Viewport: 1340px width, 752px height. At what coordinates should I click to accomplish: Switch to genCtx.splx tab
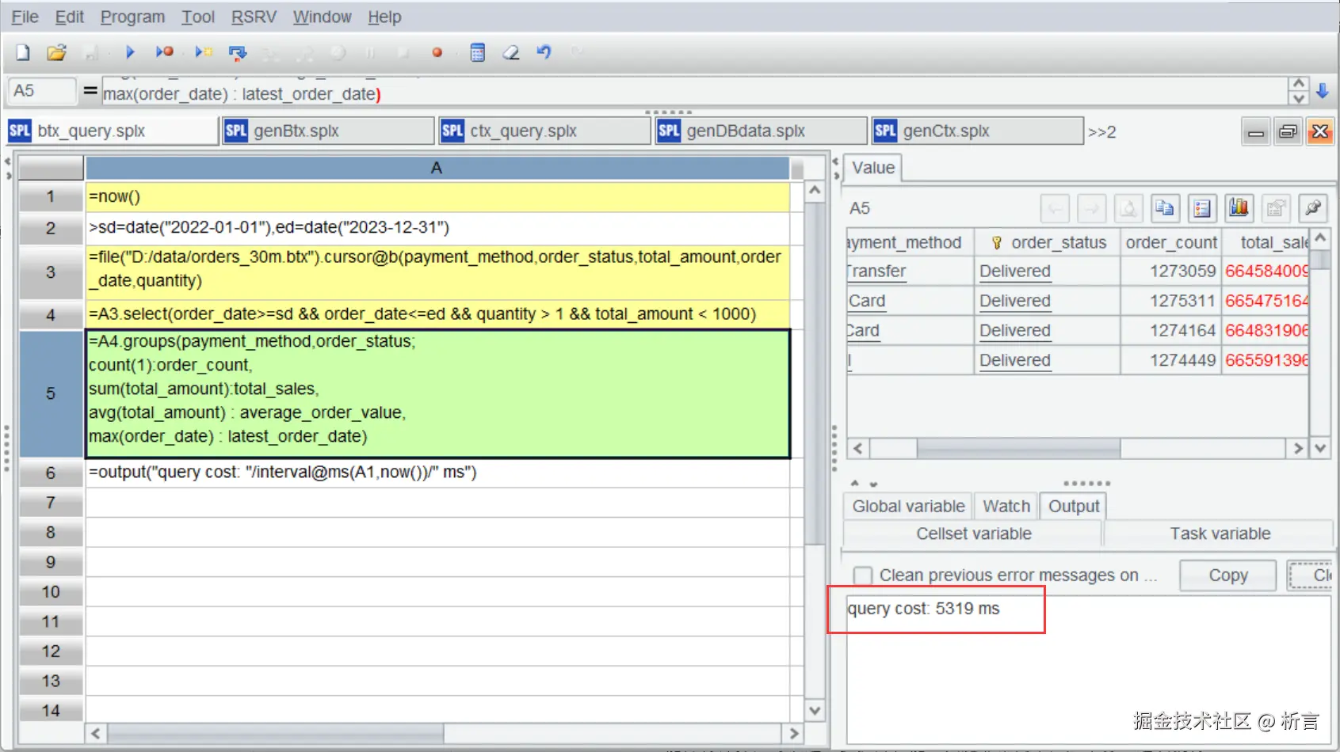(977, 131)
